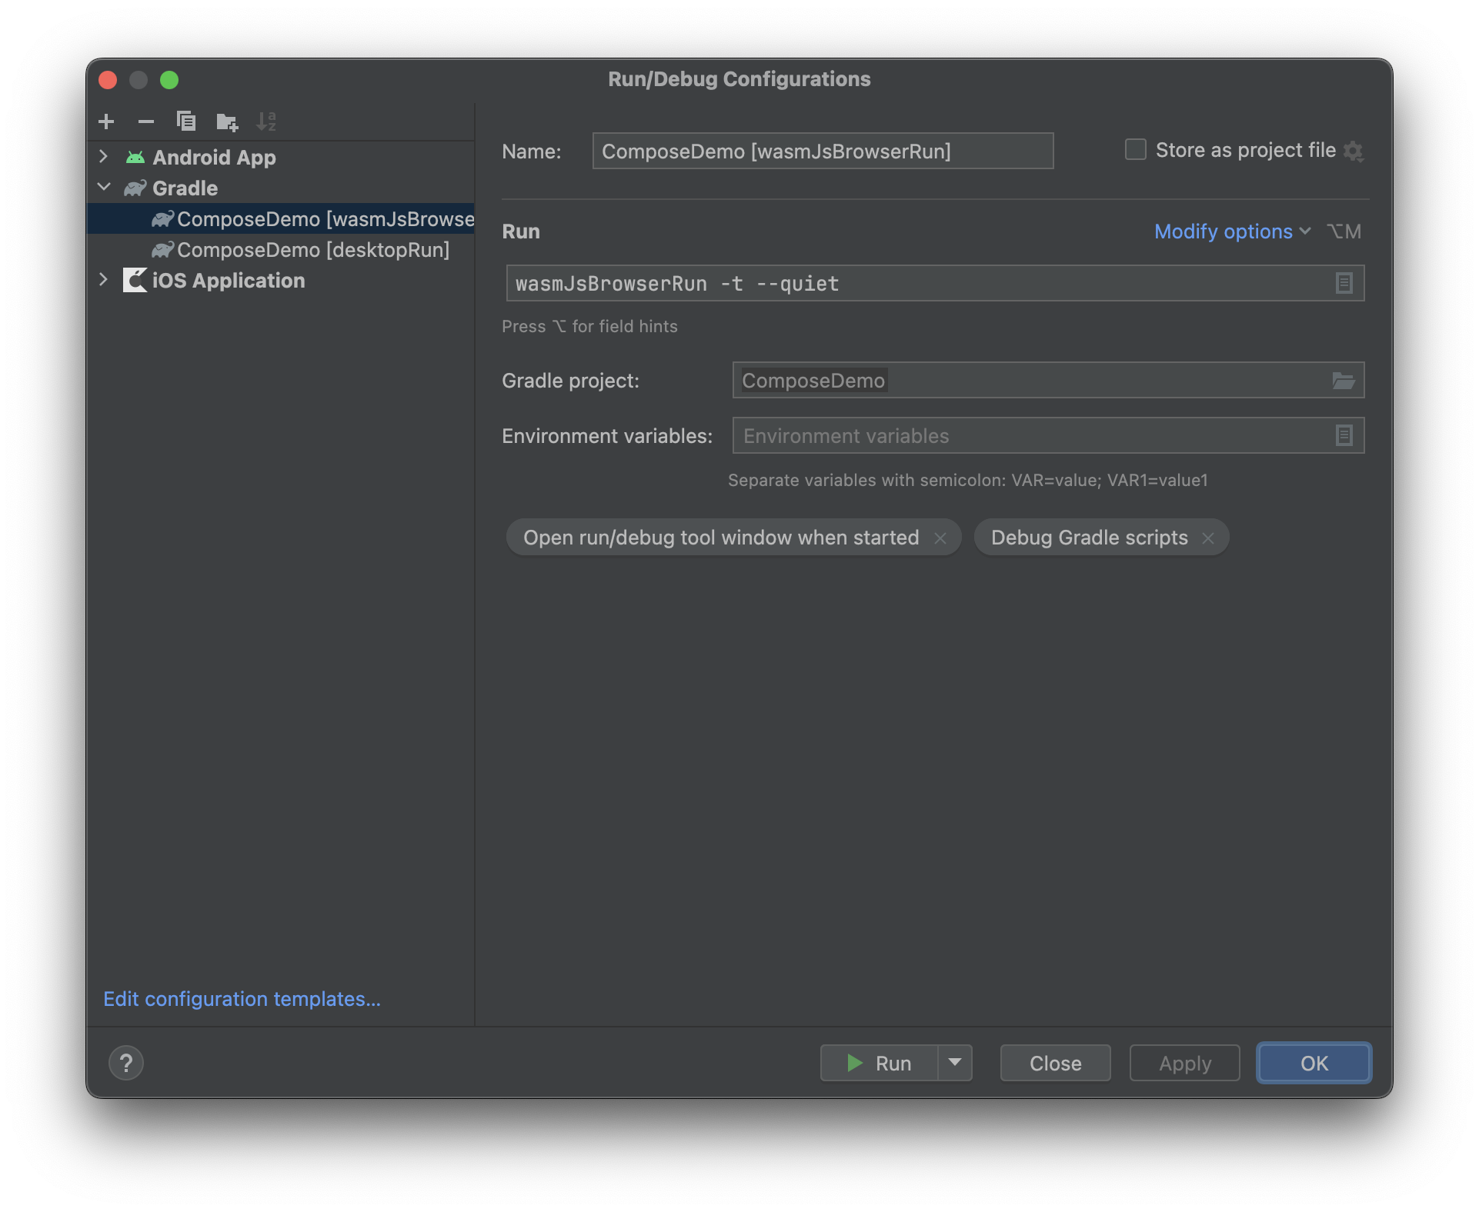
Task: Click the Create New Folder icon
Action: [227, 122]
